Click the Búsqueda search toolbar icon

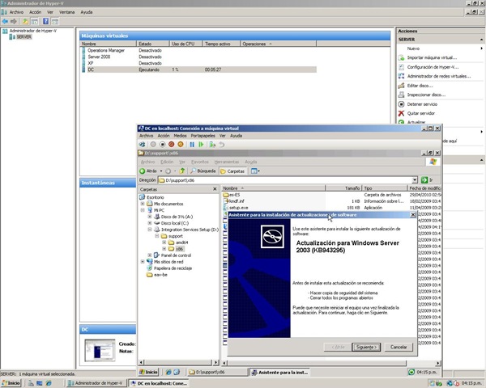(203, 171)
